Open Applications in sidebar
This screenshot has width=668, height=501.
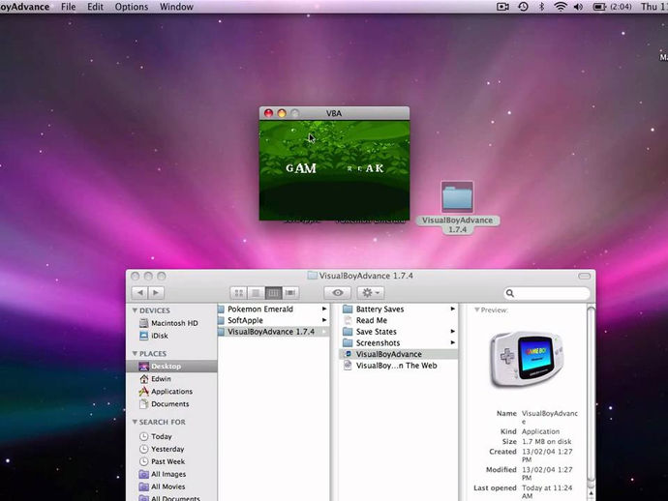[171, 392]
